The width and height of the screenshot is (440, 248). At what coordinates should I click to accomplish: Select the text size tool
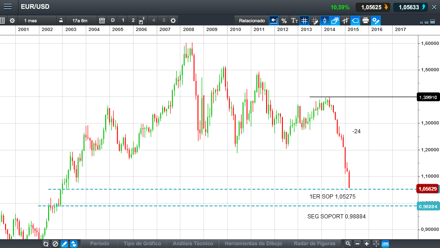(x=294, y=20)
